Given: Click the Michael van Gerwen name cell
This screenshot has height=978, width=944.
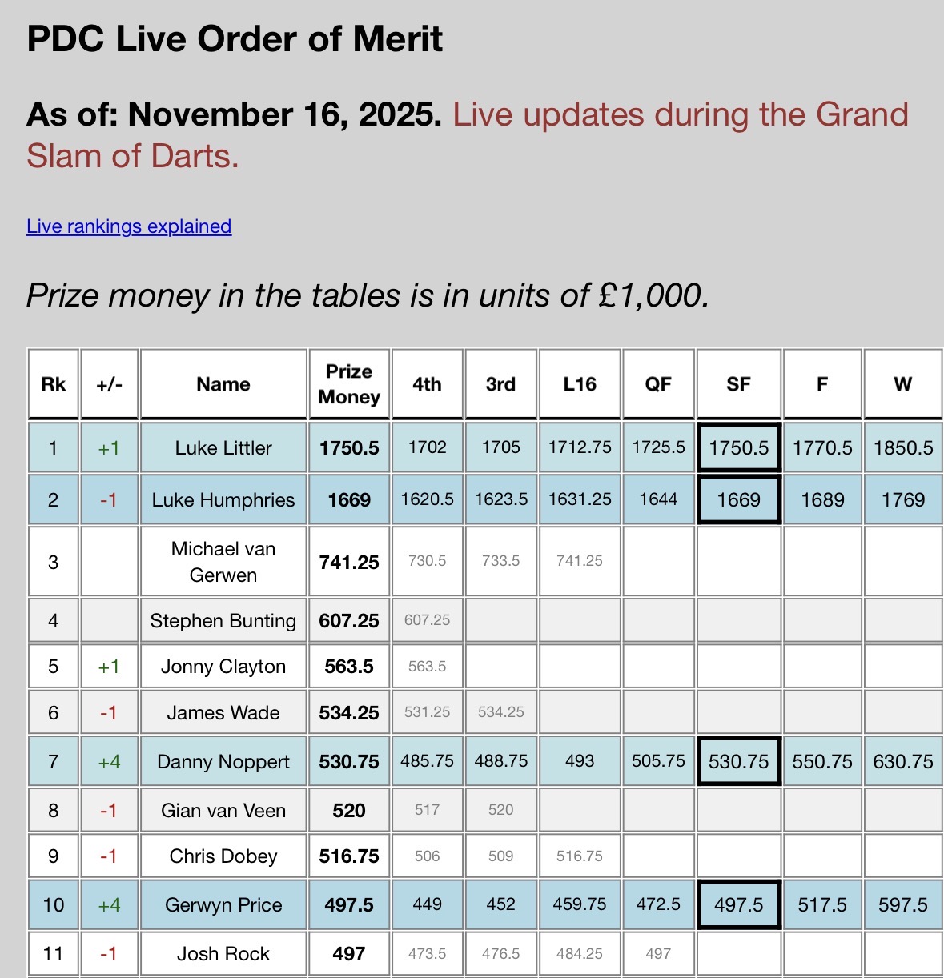Looking at the screenshot, I should [x=223, y=562].
